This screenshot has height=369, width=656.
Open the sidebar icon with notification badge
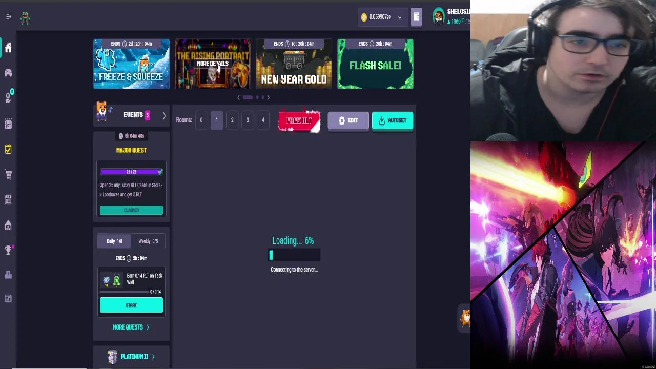[8, 97]
